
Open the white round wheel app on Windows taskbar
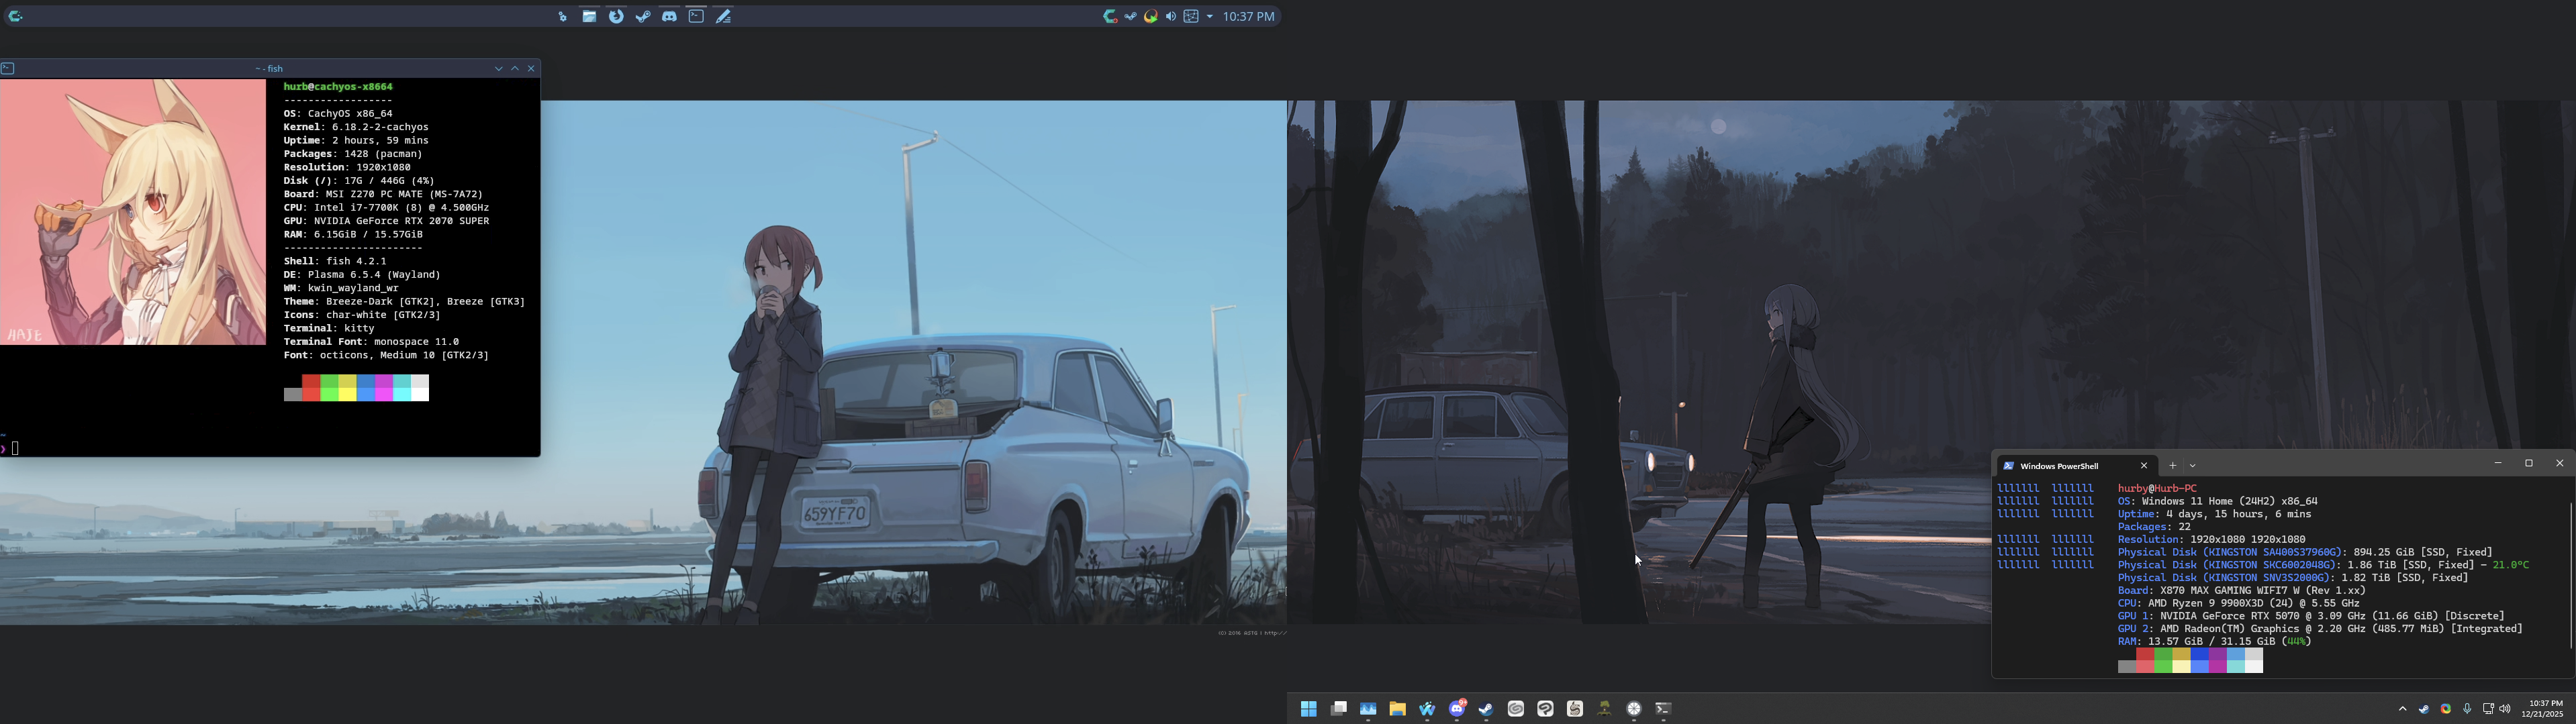1634,709
